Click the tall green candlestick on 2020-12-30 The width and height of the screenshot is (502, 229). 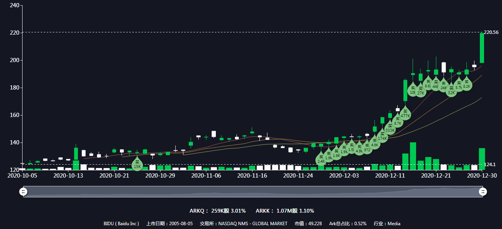(x=482, y=48)
